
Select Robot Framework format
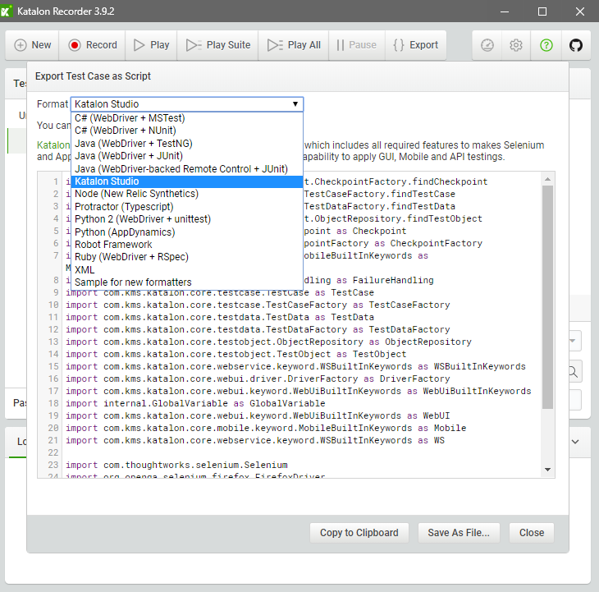[187, 244]
